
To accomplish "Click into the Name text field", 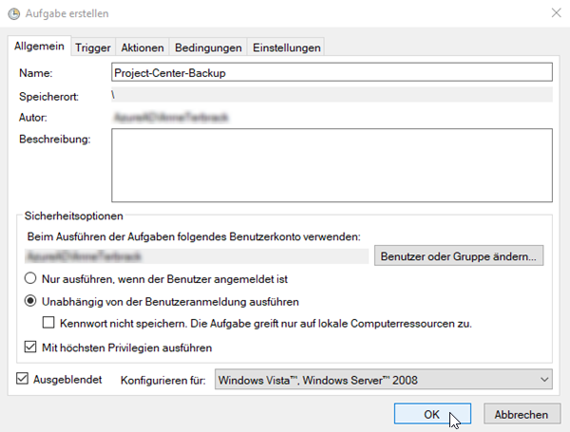I will pos(332,72).
